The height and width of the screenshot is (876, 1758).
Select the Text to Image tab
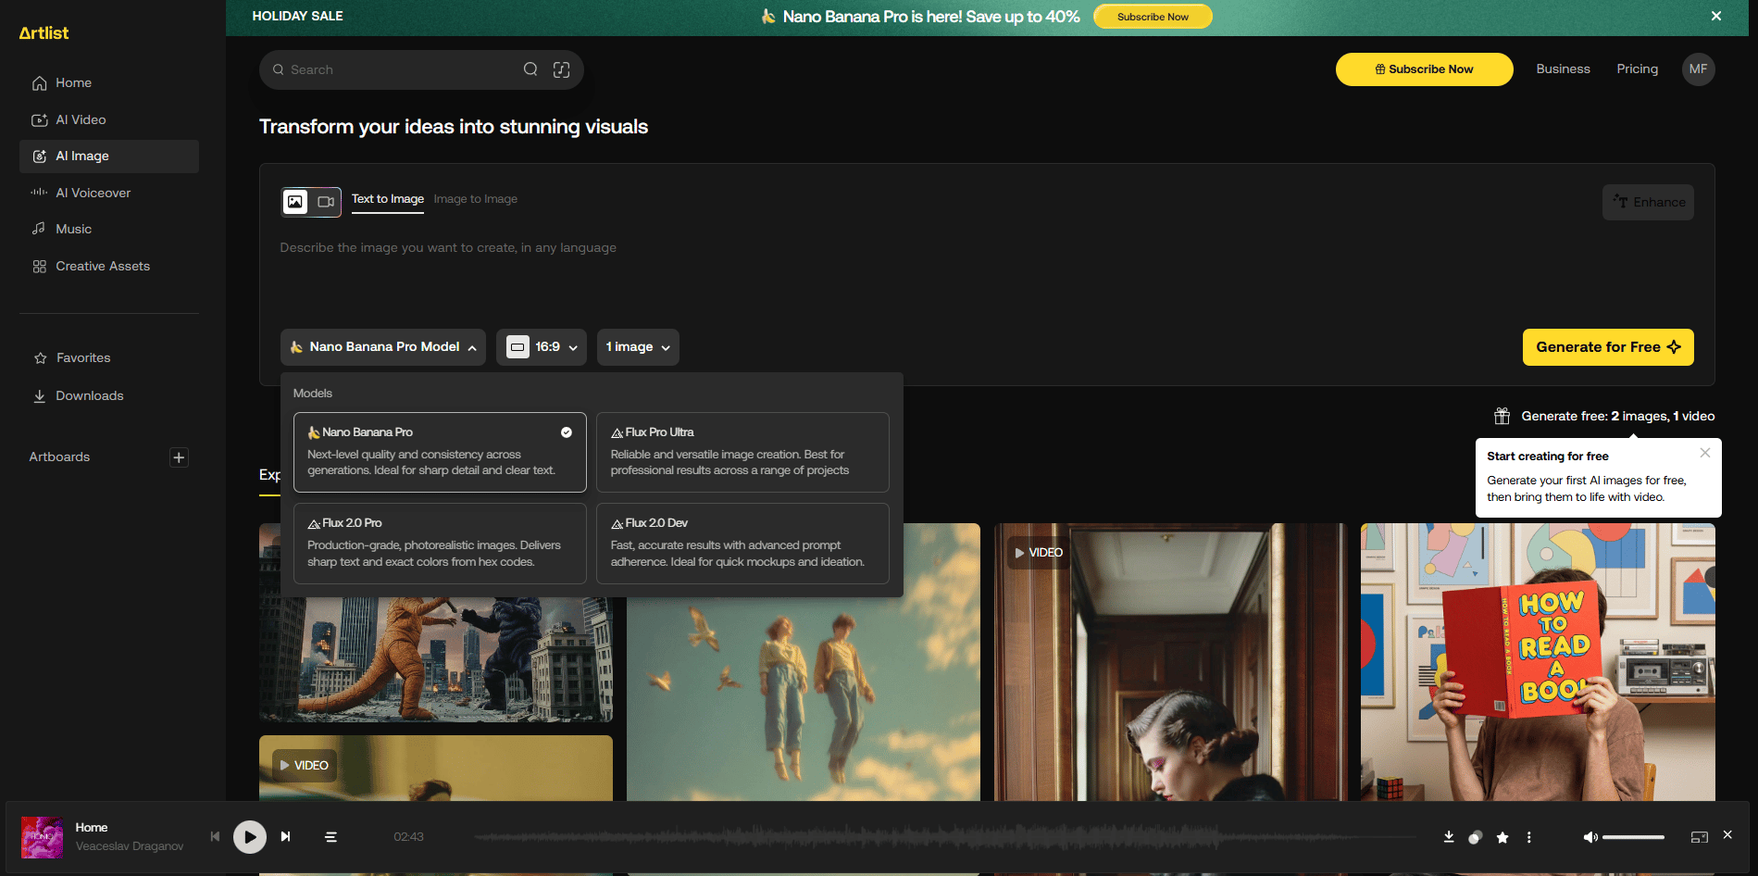pos(388,199)
